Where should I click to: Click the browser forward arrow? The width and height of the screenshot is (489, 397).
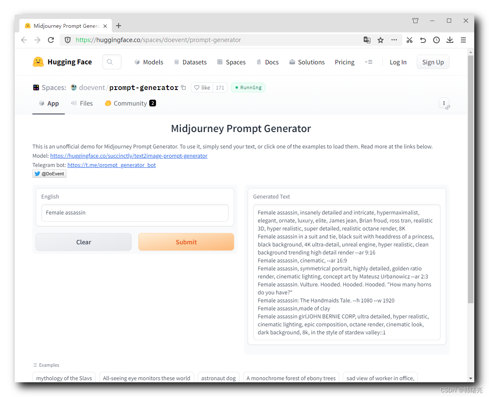[x=37, y=40]
